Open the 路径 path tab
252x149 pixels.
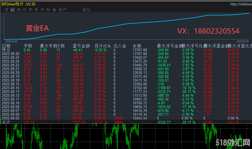point(86,10)
